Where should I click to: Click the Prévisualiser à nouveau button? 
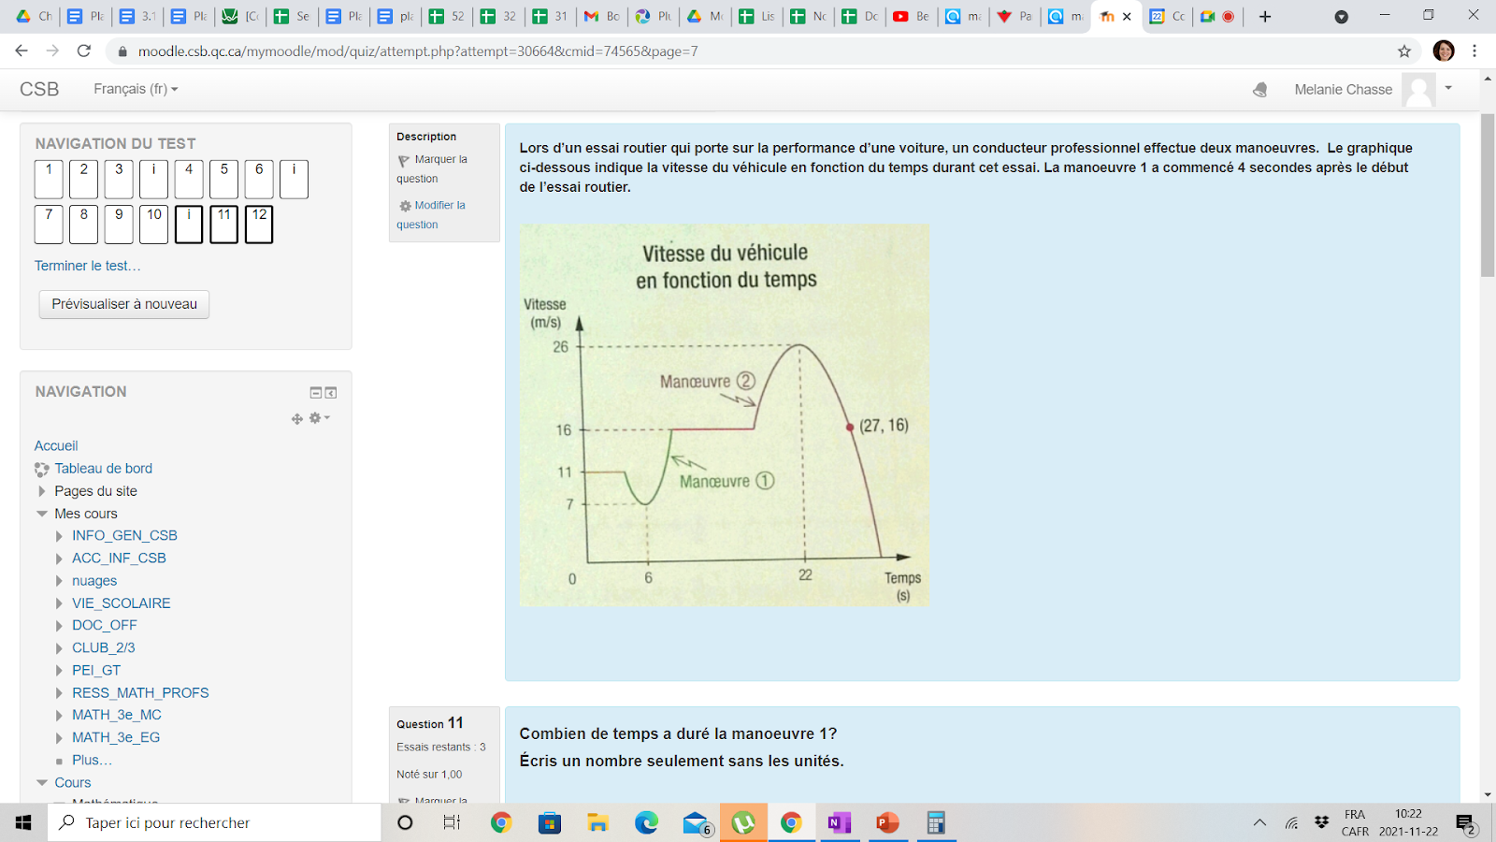[x=124, y=304]
